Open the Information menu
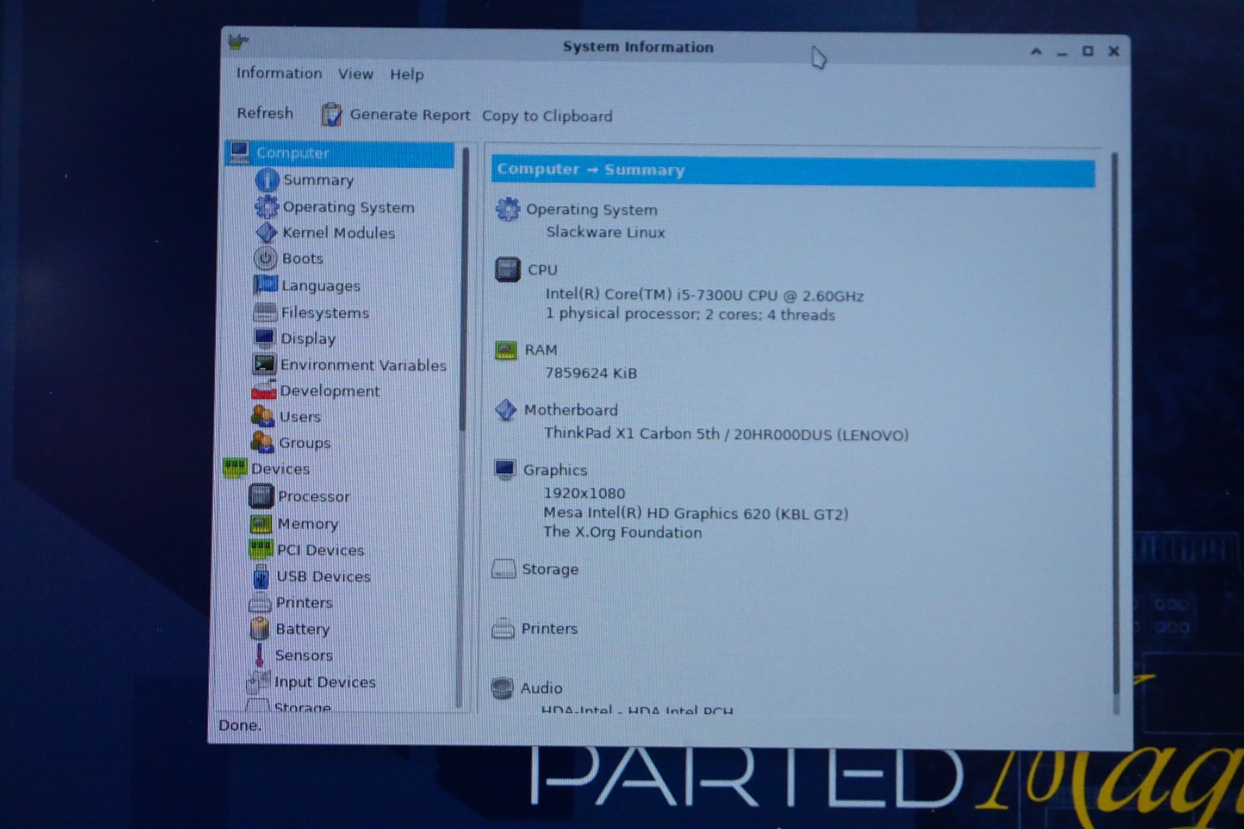Screen dimensions: 1244x829 click(279, 73)
